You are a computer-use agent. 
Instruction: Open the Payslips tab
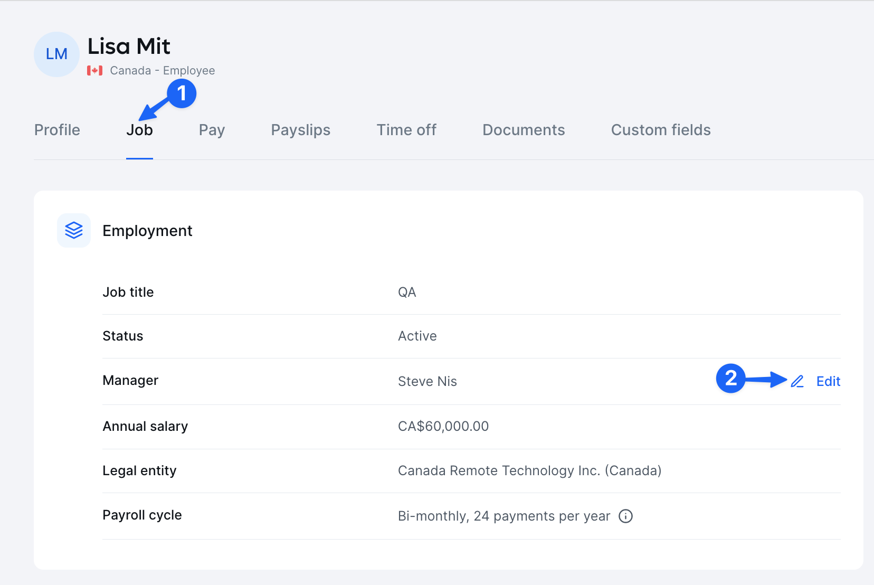click(300, 130)
